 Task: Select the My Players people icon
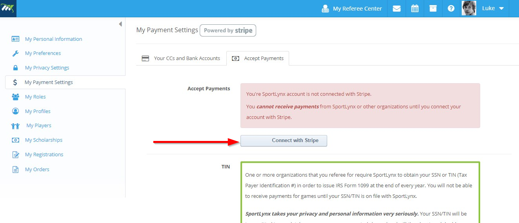[x=15, y=126]
